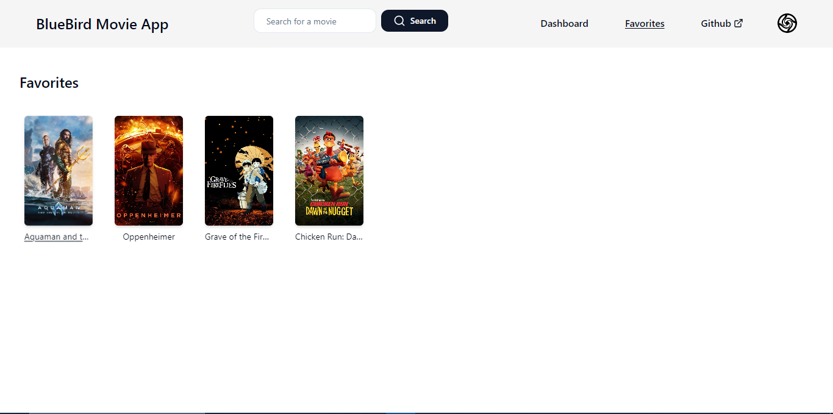Click the swirl profile avatar icon

[787, 23]
